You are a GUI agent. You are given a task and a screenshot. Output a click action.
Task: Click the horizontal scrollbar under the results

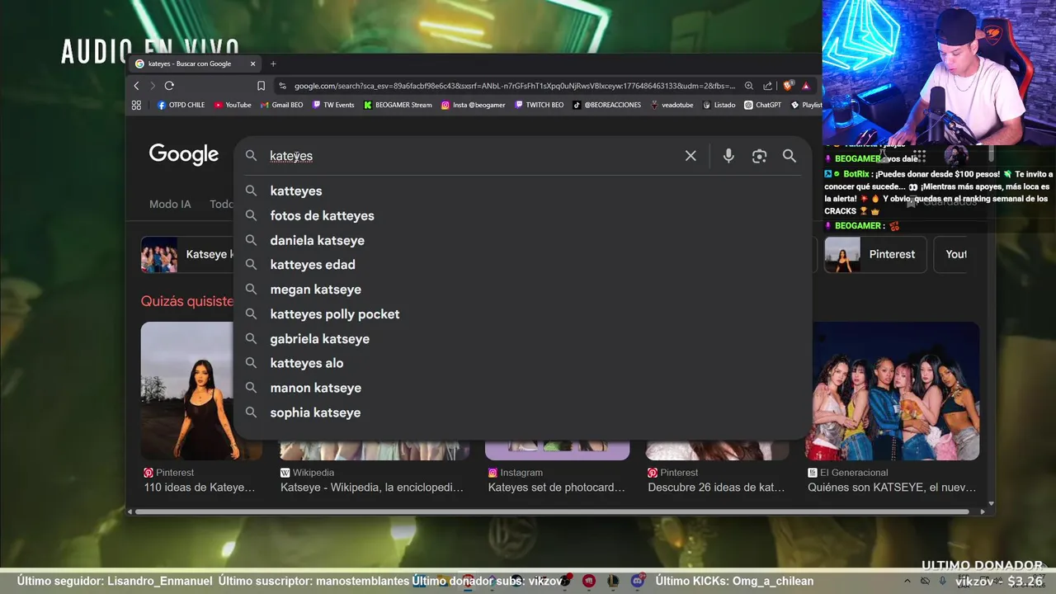pyautogui.click(x=553, y=511)
